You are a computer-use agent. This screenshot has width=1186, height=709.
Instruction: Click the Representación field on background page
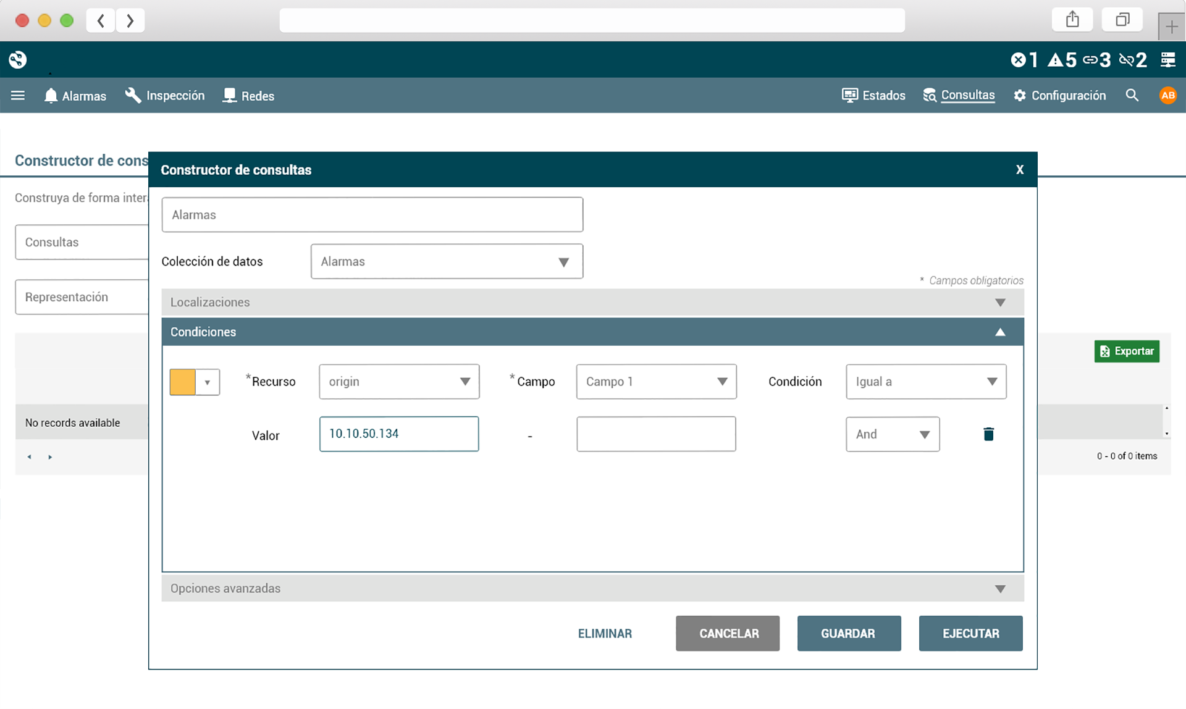(x=82, y=297)
